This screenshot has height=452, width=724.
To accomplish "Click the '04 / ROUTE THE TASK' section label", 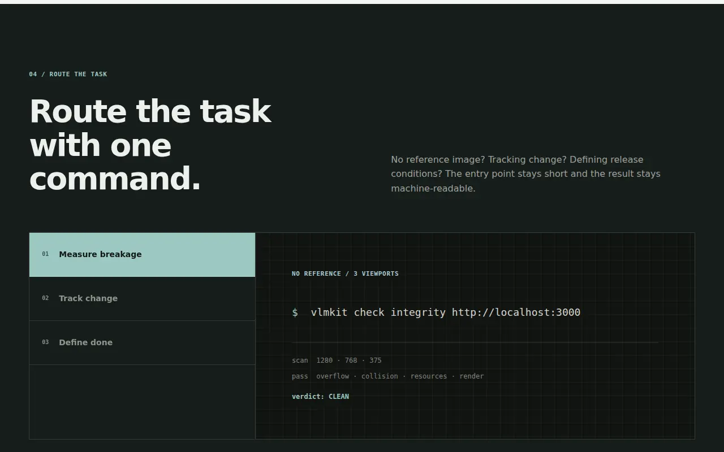I will pyautogui.click(x=68, y=74).
